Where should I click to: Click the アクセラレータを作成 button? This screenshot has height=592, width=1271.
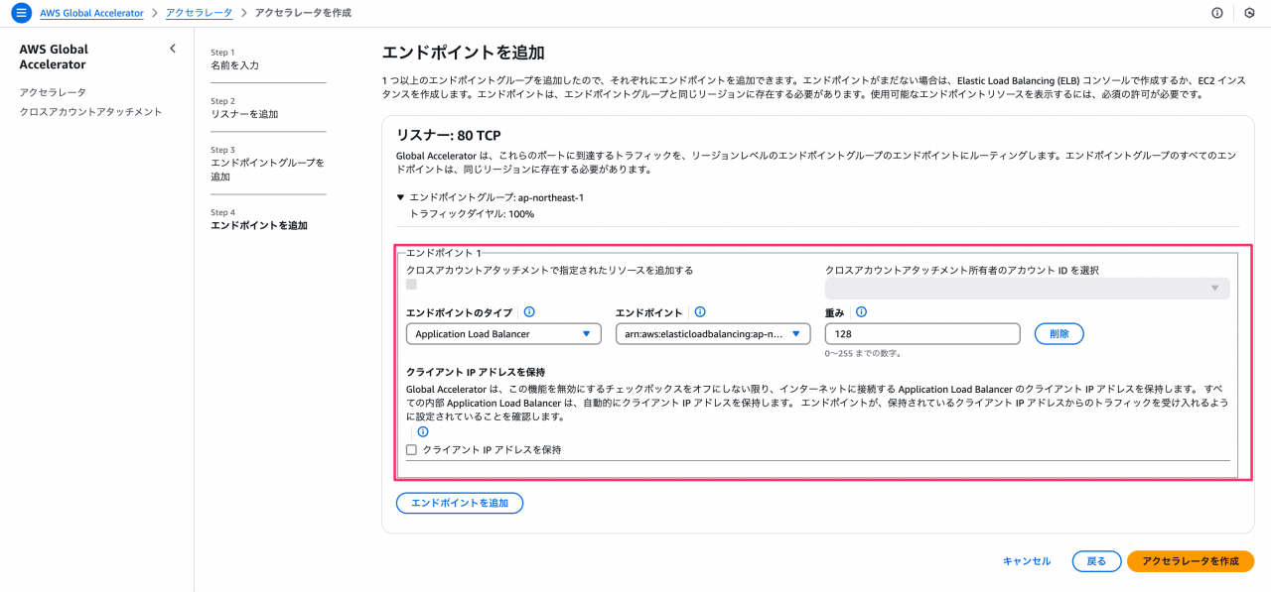[x=1191, y=561]
